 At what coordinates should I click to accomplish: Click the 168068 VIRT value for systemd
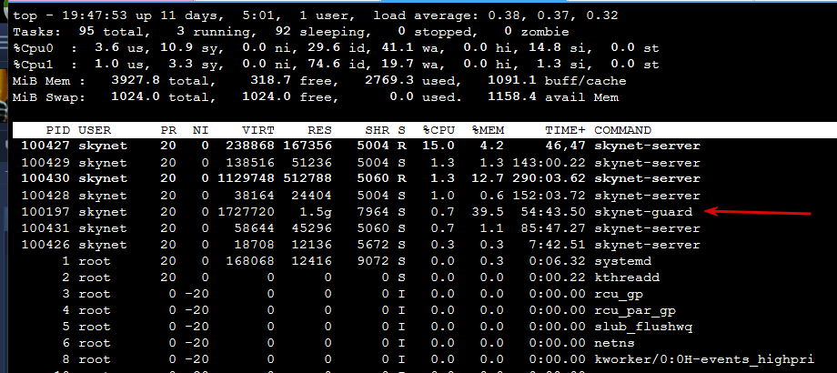pyautogui.click(x=250, y=261)
